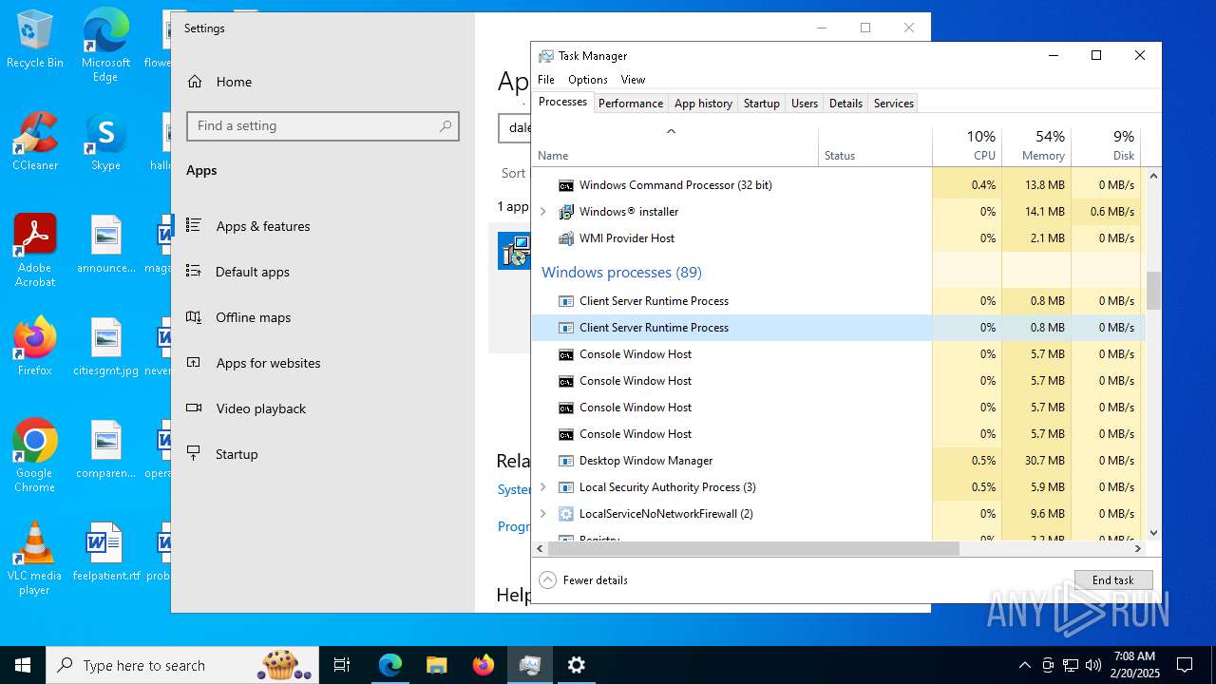Click the Type here to search box
The width and height of the screenshot is (1216, 684).
coord(182,665)
